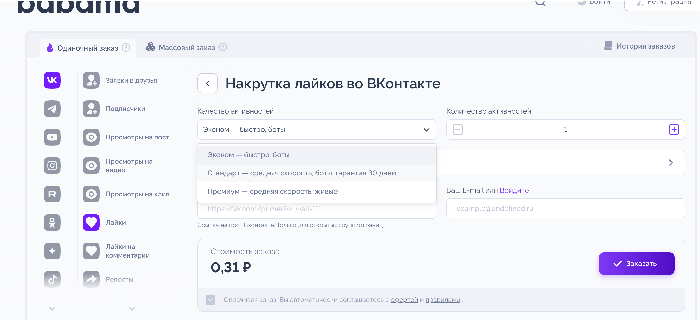Click the purple Лайки heart icon
This screenshot has height=320, width=700.
91,222
